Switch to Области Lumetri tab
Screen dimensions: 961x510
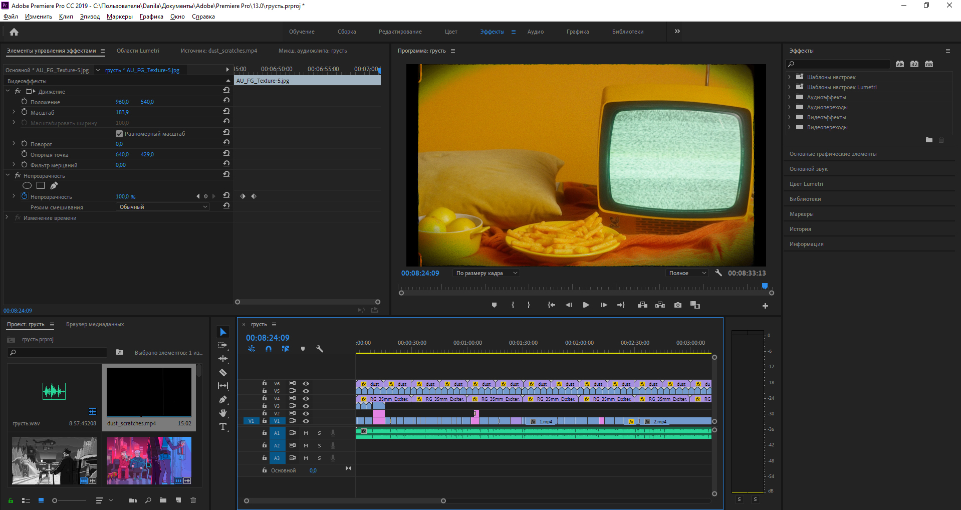pos(138,51)
